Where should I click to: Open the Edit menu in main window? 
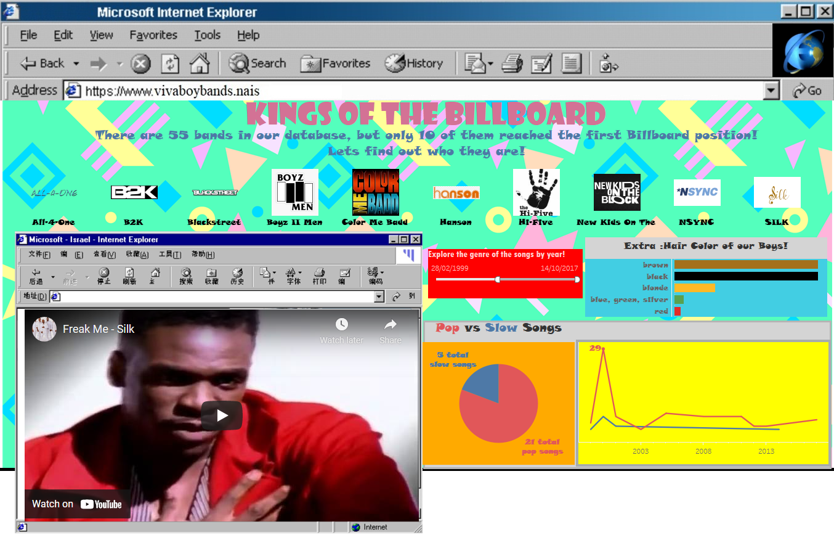[x=63, y=35]
